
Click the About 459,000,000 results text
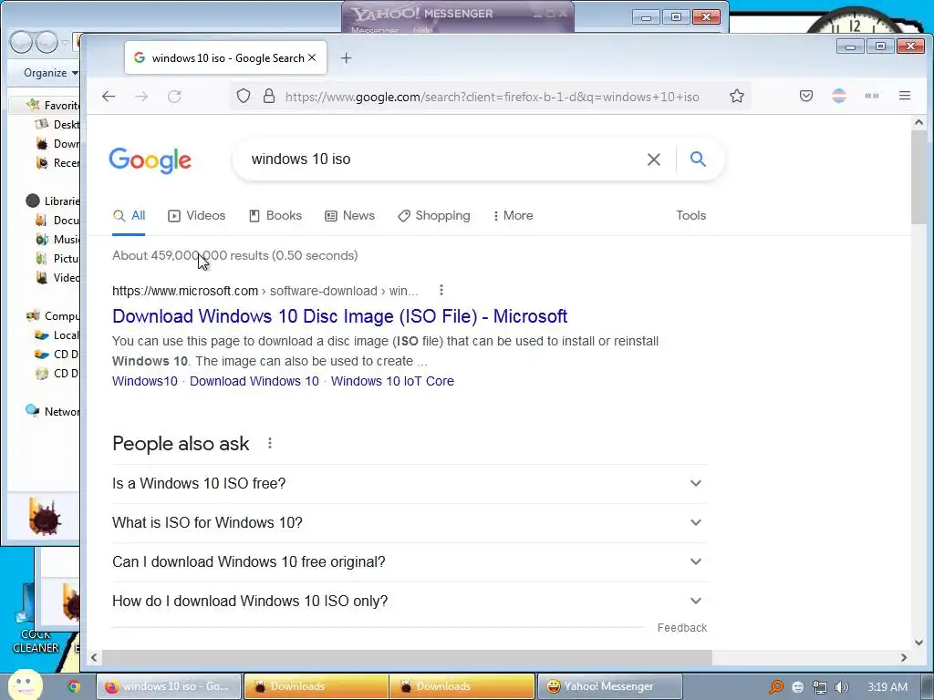click(234, 255)
